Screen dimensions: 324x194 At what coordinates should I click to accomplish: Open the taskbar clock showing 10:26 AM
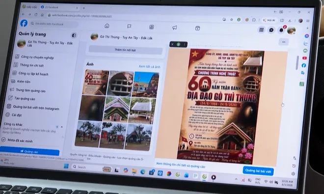287,183
